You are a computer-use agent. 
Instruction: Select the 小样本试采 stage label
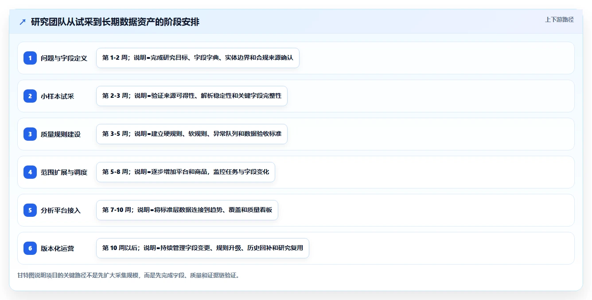pos(57,96)
